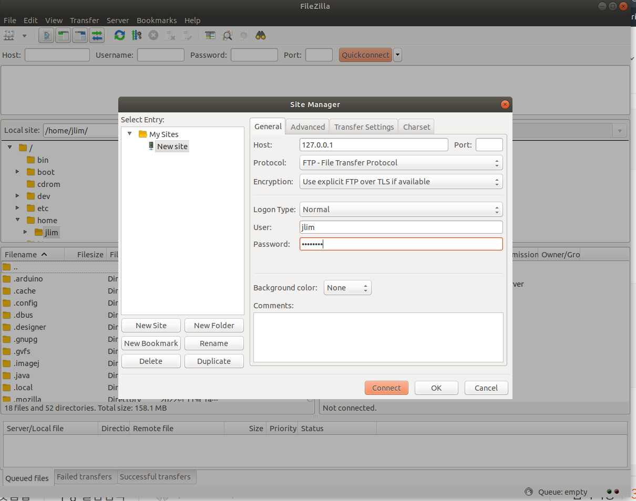This screenshot has height=501, width=636.
Task: Click the New site server icon
Action: [x=151, y=147]
